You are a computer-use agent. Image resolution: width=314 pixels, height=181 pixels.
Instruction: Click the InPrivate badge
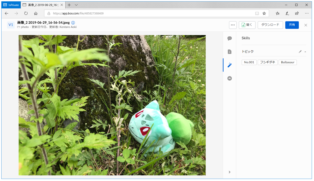pos(11,5)
